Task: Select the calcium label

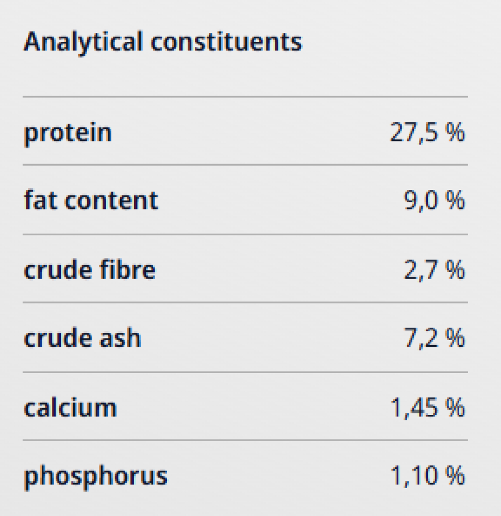Action: (70, 408)
